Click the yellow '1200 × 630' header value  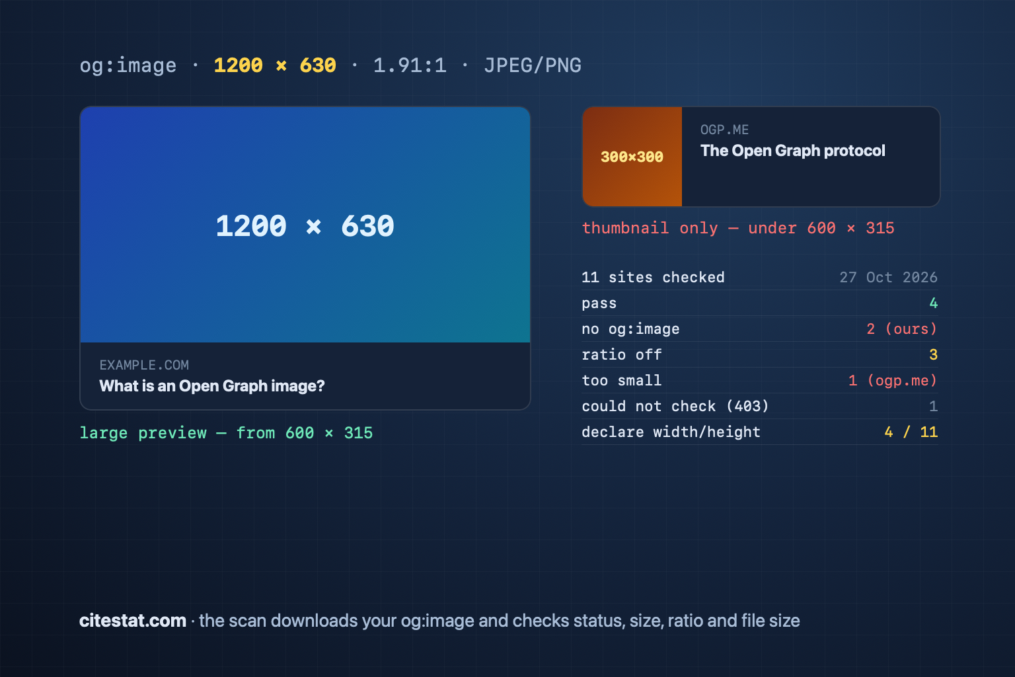click(275, 65)
